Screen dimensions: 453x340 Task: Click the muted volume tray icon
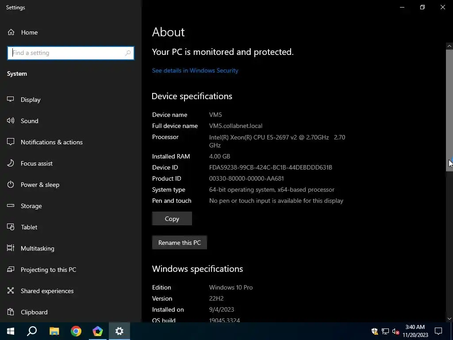point(395,331)
